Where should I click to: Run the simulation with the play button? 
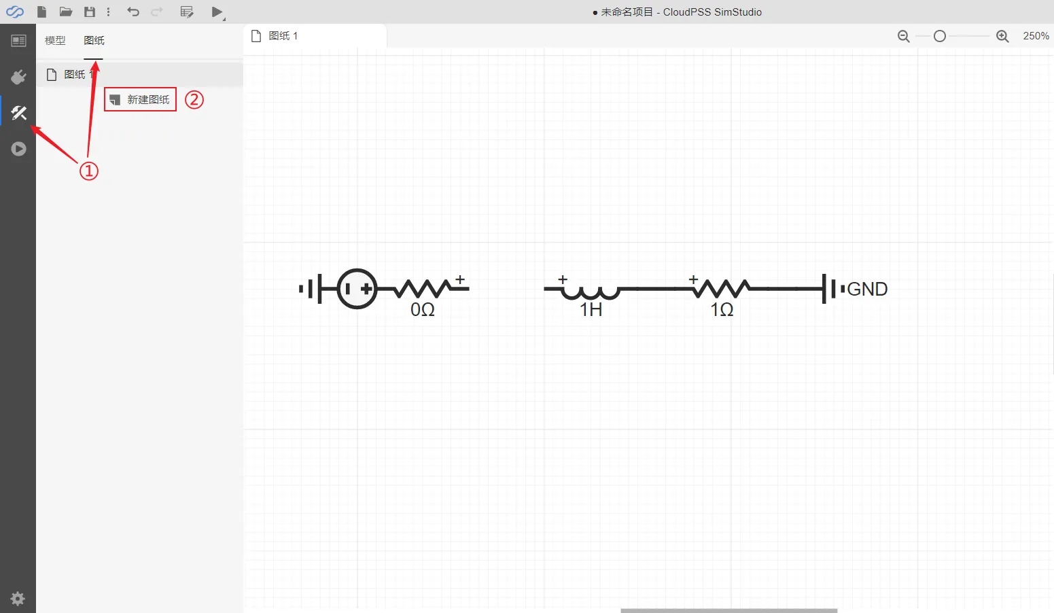217,12
